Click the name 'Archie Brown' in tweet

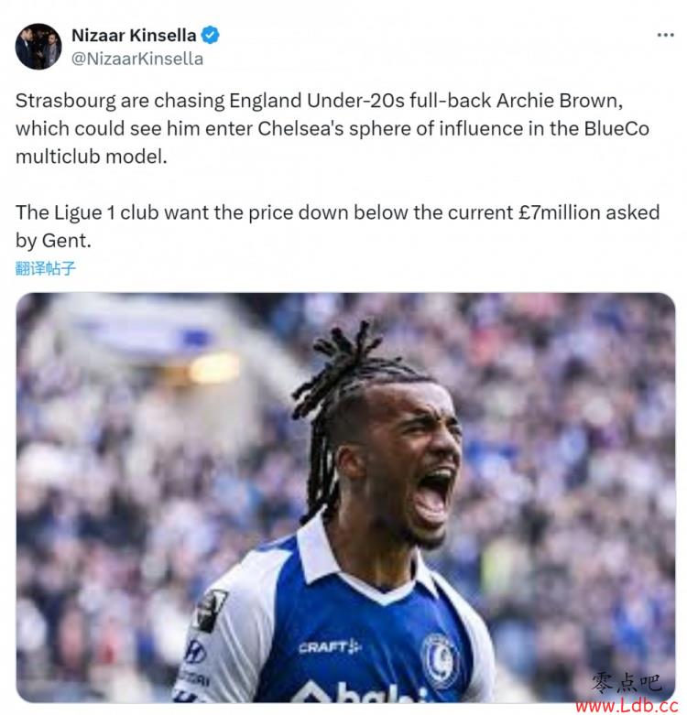(560, 101)
